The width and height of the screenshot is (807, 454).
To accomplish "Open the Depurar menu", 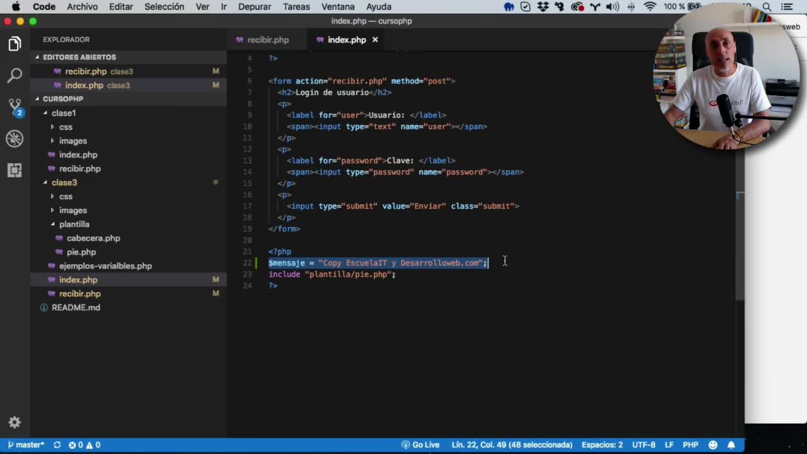I will tap(254, 7).
